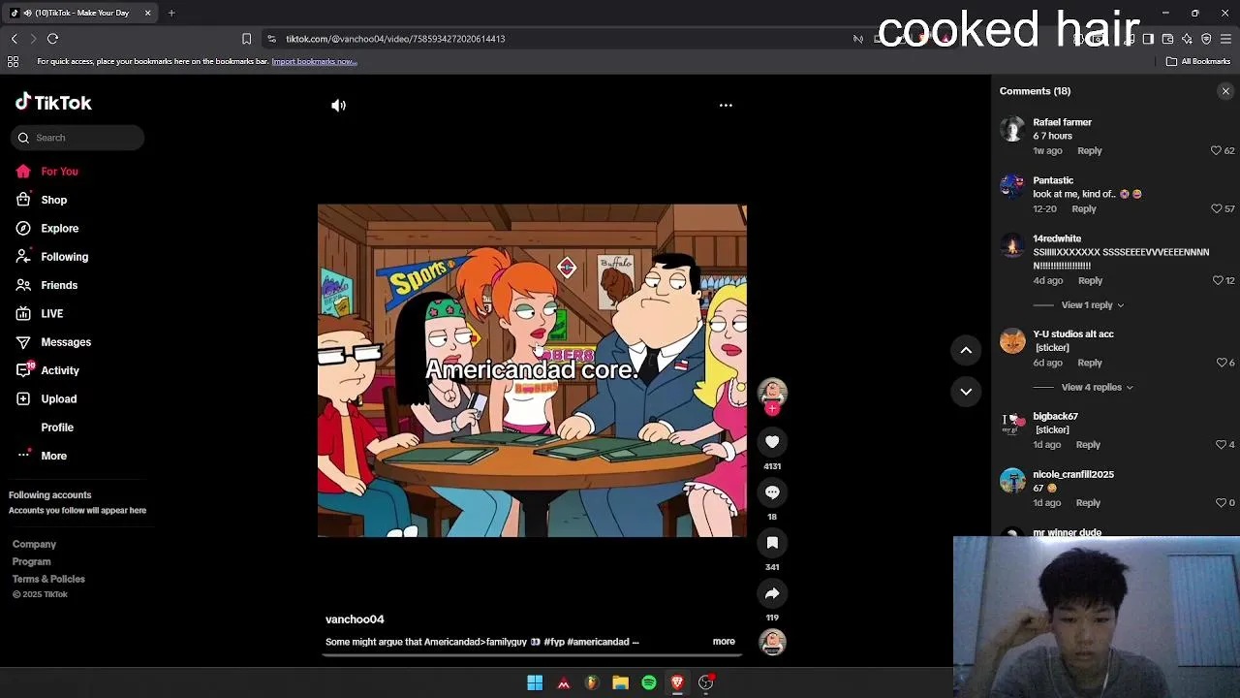Like Rafael farmer's comment
The width and height of the screenshot is (1240, 698).
click(1216, 150)
